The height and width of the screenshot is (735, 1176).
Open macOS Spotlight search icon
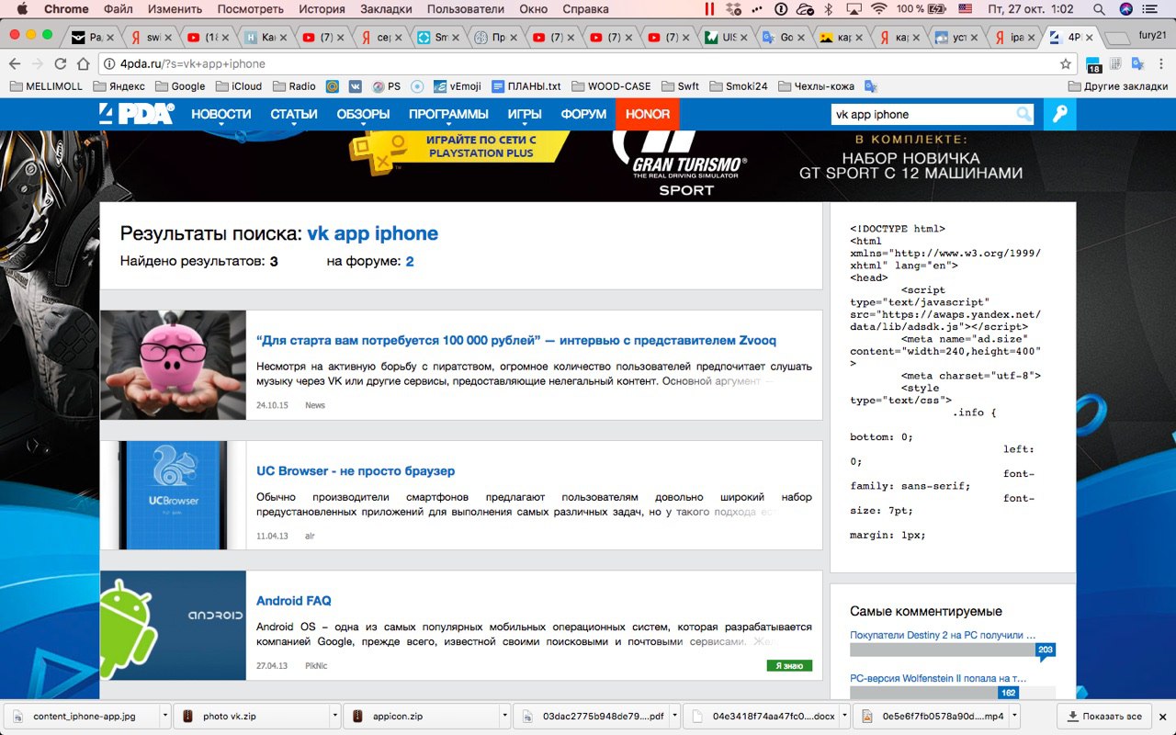coord(1100,9)
